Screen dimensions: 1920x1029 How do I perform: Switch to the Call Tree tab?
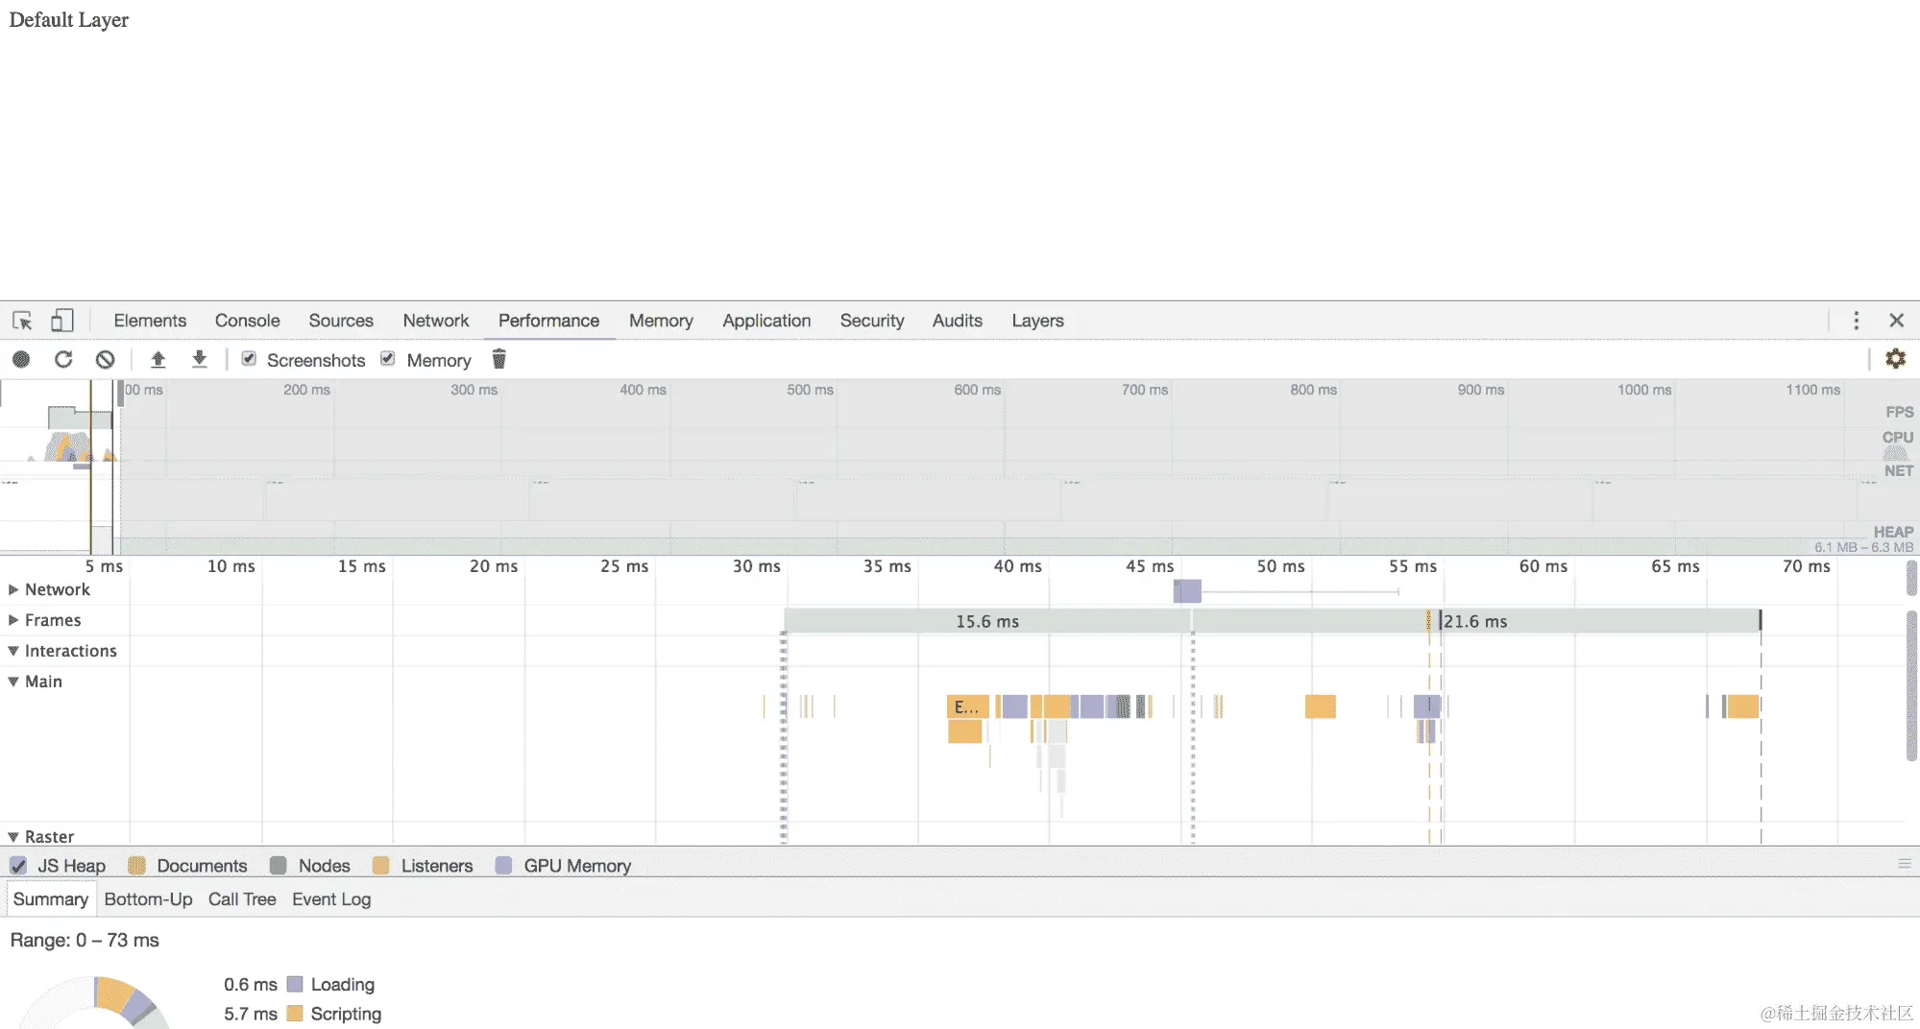pos(242,899)
